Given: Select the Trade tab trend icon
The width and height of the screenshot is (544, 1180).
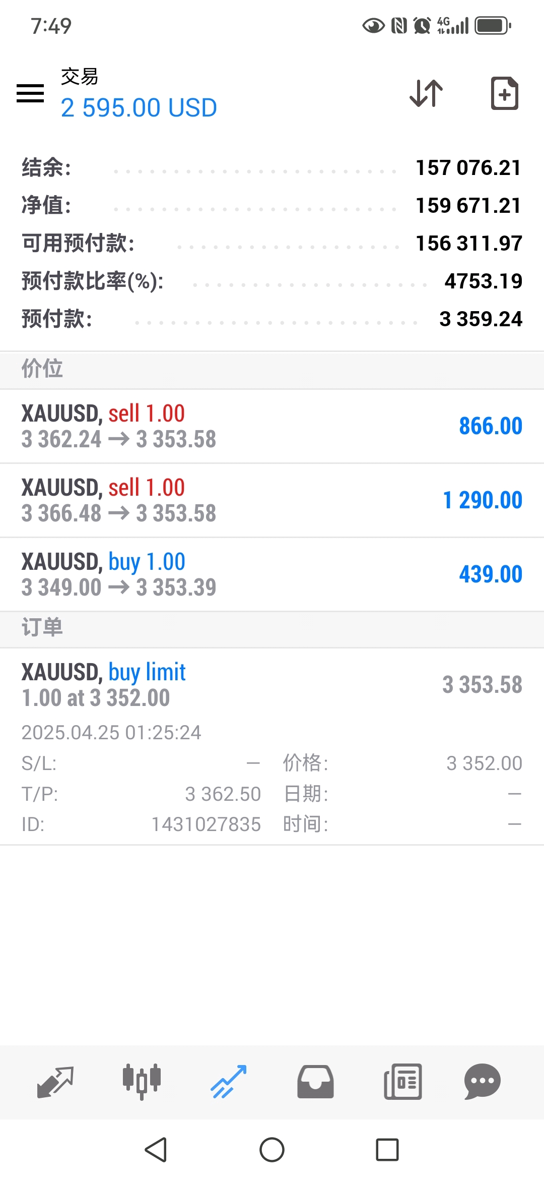Looking at the screenshot, I should tap(228, 1082).
